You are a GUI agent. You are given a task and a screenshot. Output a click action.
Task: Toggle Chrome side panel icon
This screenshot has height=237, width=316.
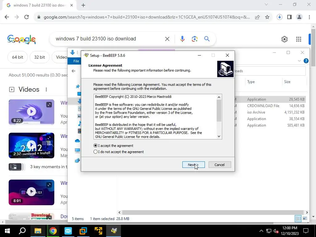tap(289, 17)
